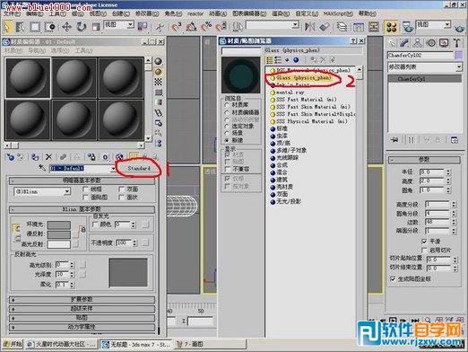The height and width of the screenshot is (352, 468).
Task: Open the Motion command panel tab
Action: [431, 43]
